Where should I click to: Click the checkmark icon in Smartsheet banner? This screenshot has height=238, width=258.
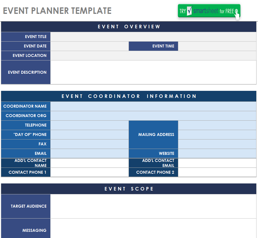coord(189,11)
